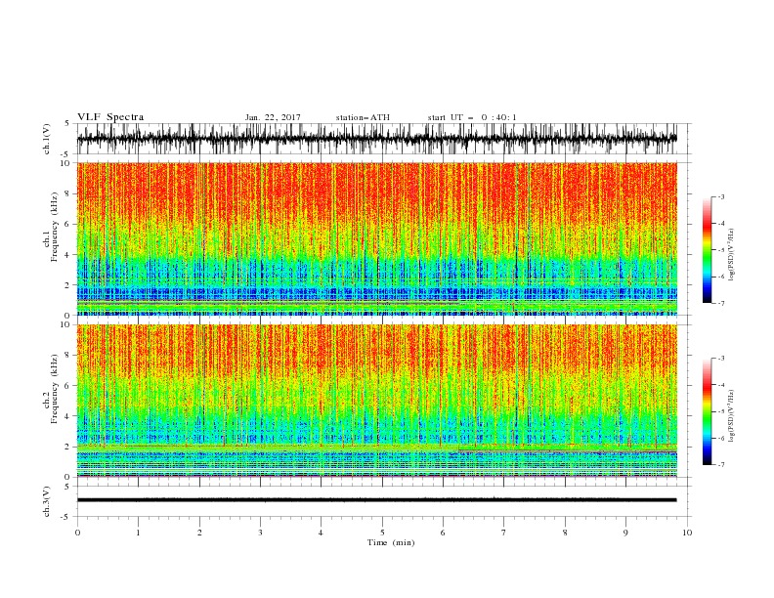Click the "9" tick on the time axis
774x598 pixels.
[625, 533]
